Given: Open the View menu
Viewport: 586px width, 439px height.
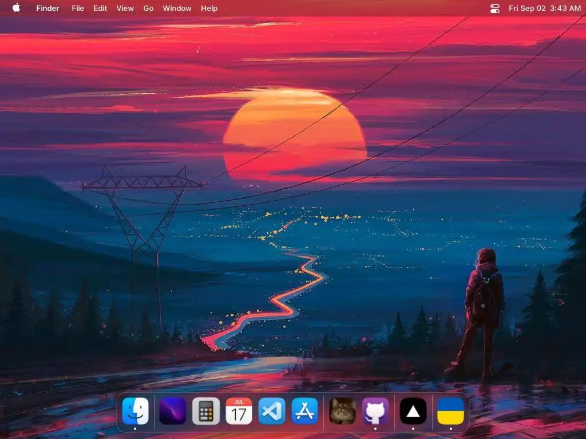Looking at the screenshot, I should [125, 8].
